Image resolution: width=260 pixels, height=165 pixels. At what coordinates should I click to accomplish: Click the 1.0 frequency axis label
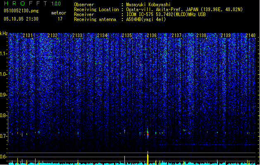click(x=3, y=74)
